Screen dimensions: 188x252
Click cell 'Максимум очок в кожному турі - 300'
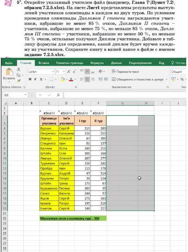[x=73, y=218]
